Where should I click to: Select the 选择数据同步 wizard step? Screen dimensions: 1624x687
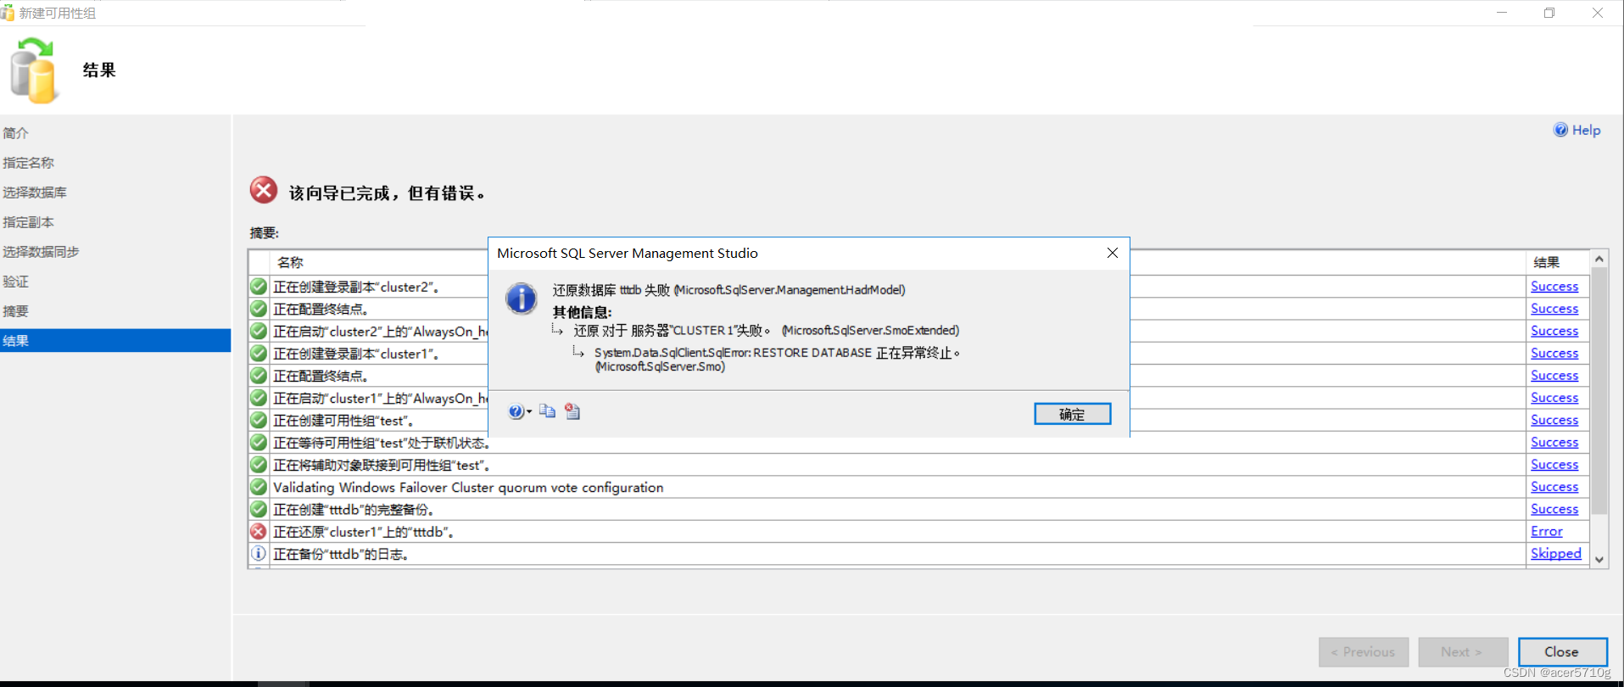click(x=41, y=252)
